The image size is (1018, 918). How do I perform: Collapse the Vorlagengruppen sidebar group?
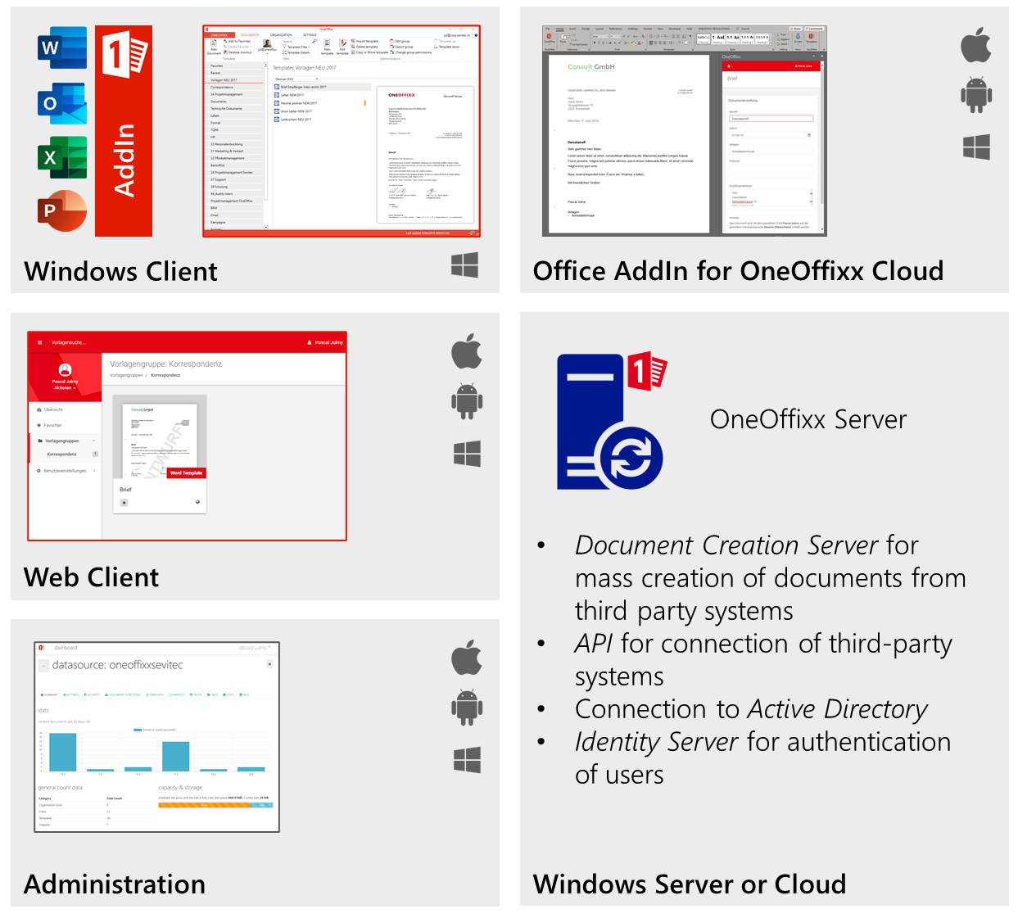66,441
